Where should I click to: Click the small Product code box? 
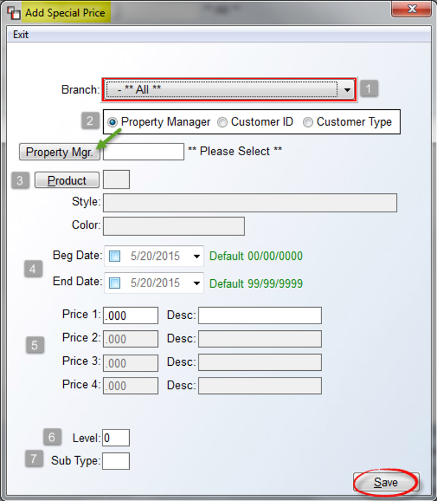pos(116,180)
